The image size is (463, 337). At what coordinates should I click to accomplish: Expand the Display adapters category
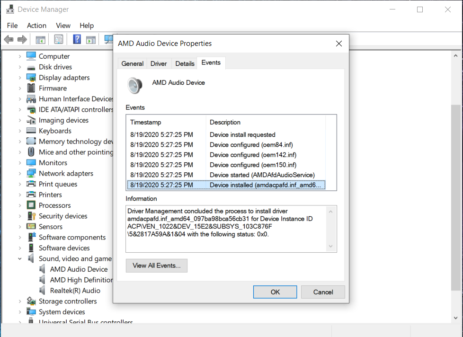(20, 78)
